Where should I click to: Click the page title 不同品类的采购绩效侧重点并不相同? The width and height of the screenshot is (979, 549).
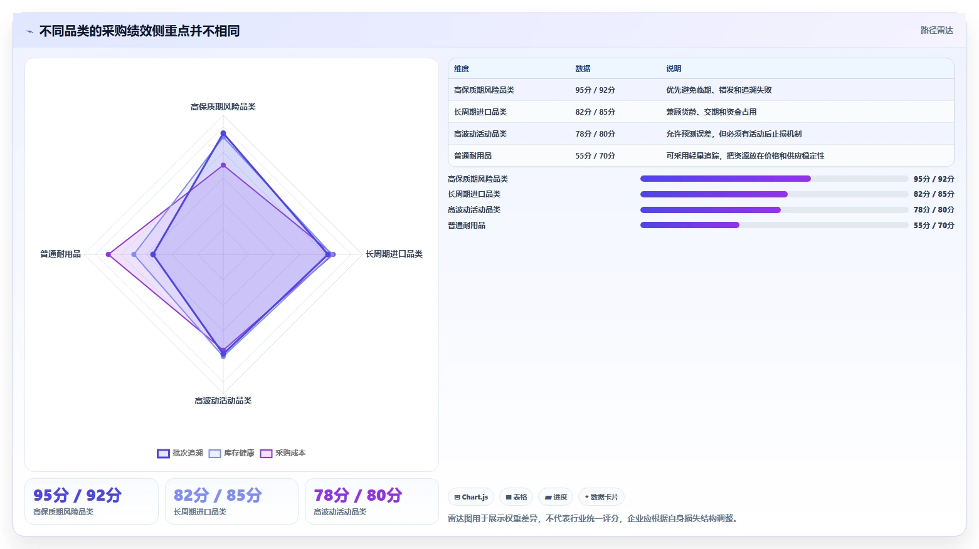(x=139, y=31)
